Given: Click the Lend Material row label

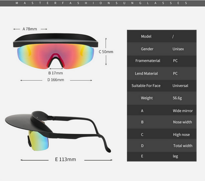Looking at the screenshot, I should pos(146,74).
